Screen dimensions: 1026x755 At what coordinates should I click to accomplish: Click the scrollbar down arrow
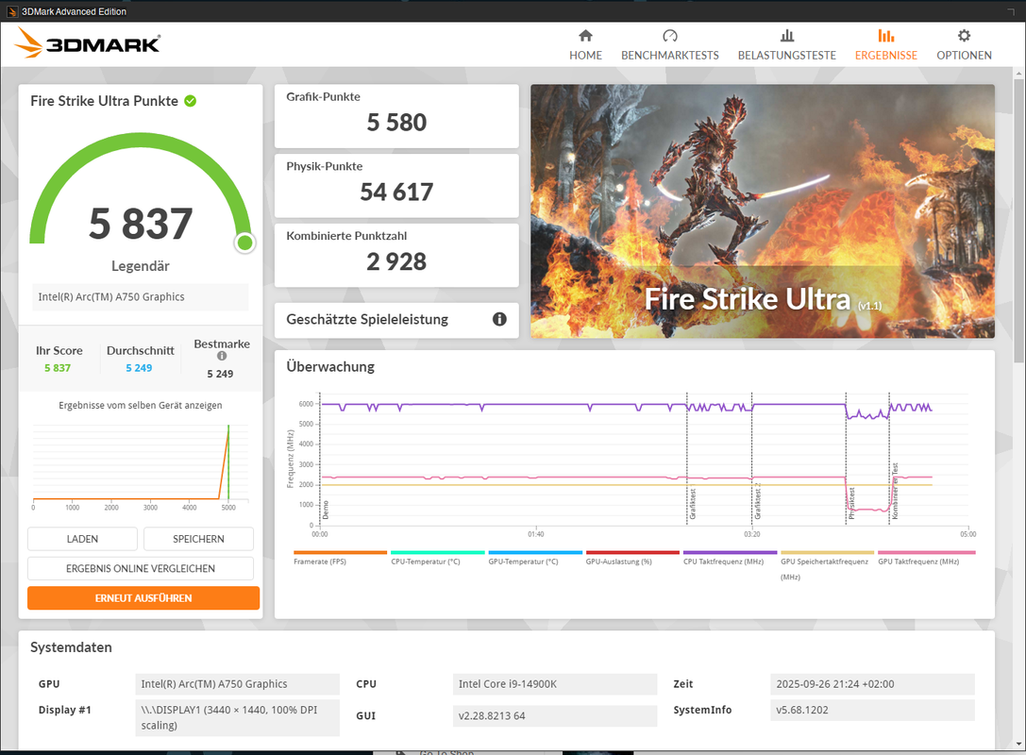[1018, 744]
